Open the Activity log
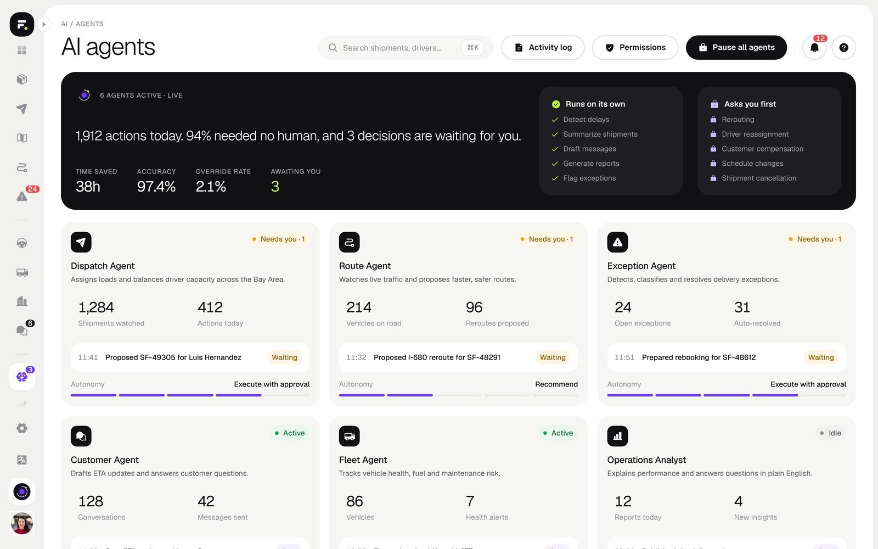 [543, 48]
